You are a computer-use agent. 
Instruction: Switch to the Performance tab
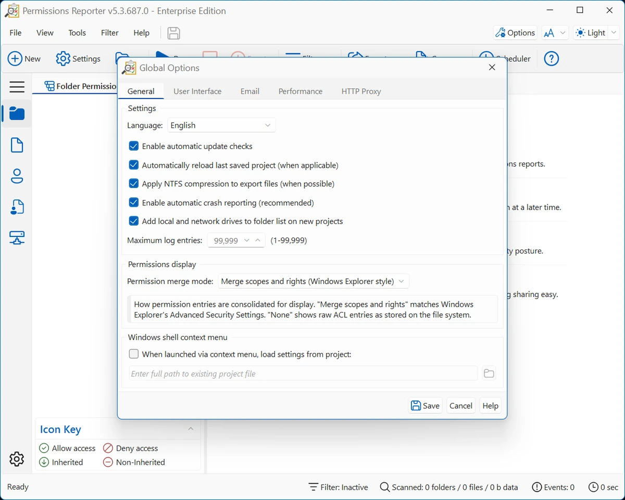pos(301,91)
